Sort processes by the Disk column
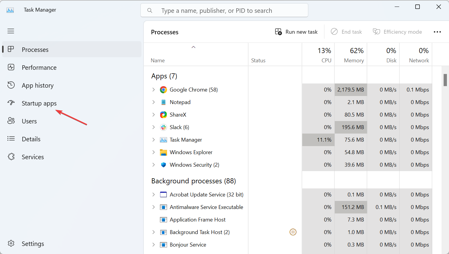Screen dimensions: 449x254 tap(383, 54)
